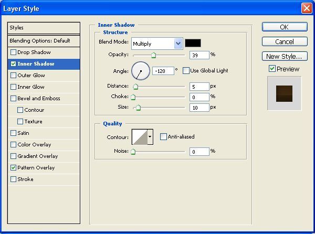Click the black shadow color swatch
315x234 pixels.
[x=193, y=43]
